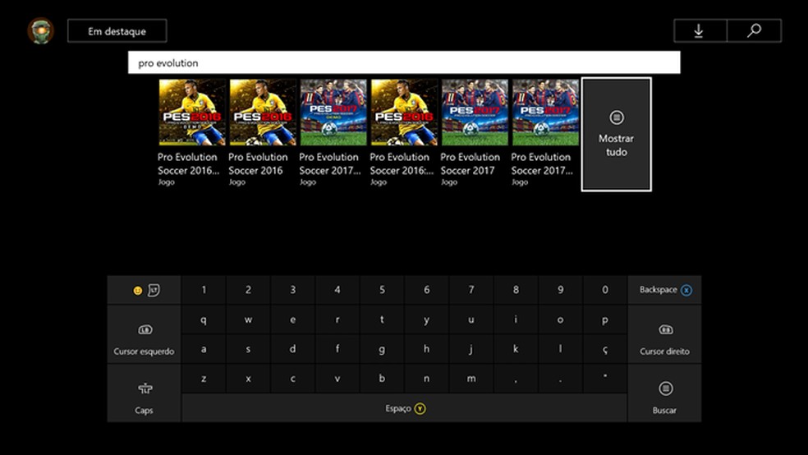Open the 'Pro Evolution Soccer 2016:...' cover
Viewport: 808px width, 455px height.
point(404,112)
